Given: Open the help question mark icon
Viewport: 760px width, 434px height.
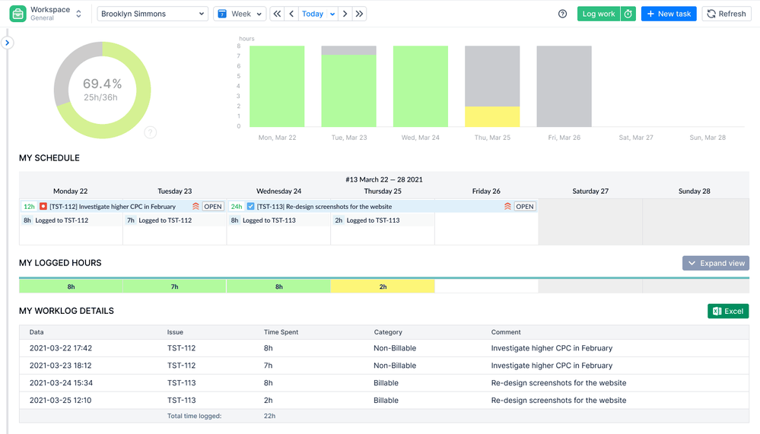Looking at the screenshot, I should click(x=562, y=14).
